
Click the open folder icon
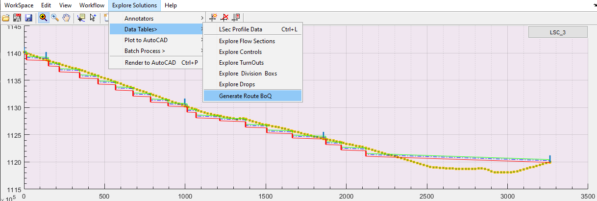pos(6,18)
